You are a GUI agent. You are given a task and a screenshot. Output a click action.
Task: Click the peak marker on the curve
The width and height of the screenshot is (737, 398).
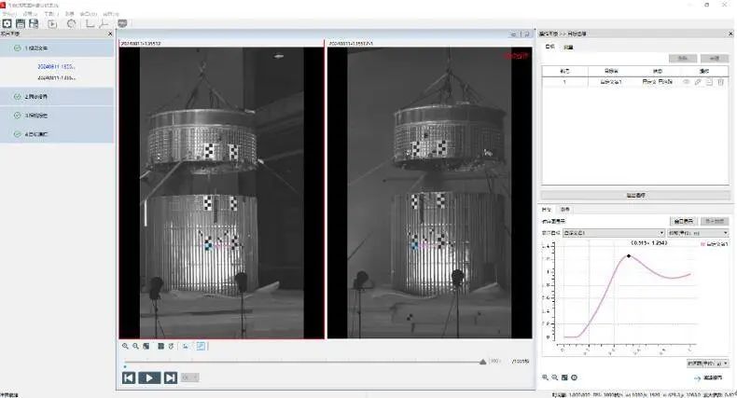pos(629,256)
